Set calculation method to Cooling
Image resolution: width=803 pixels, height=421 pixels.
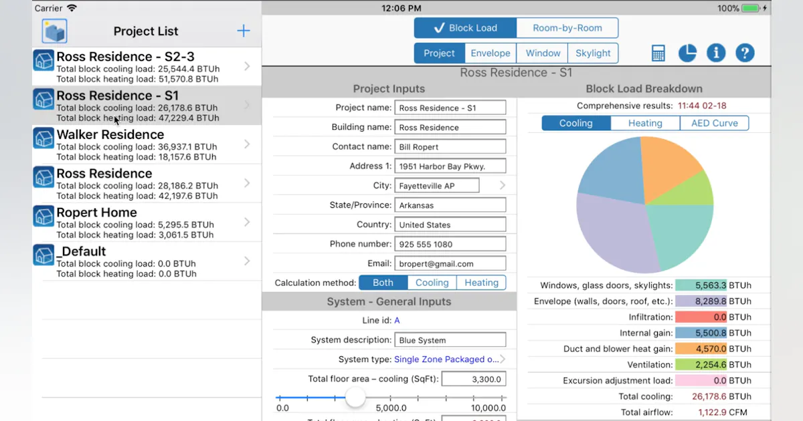432,283
